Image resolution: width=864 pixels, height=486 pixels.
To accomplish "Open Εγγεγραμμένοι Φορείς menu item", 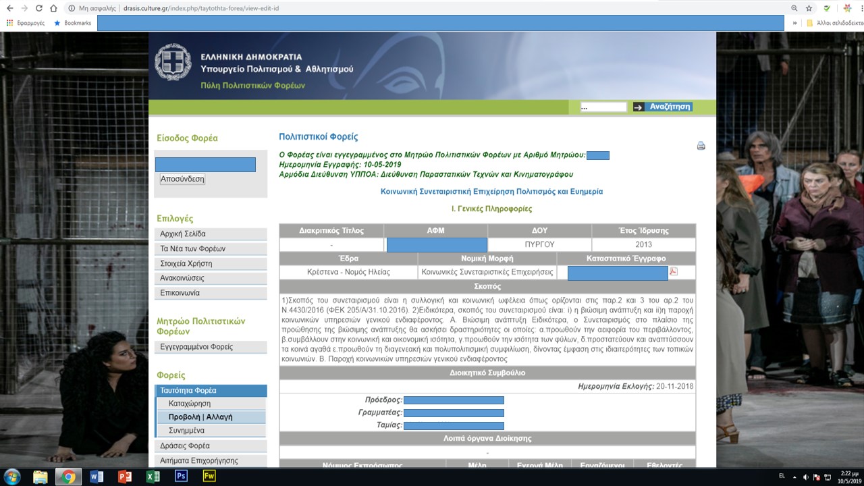I will coord(211,347).
